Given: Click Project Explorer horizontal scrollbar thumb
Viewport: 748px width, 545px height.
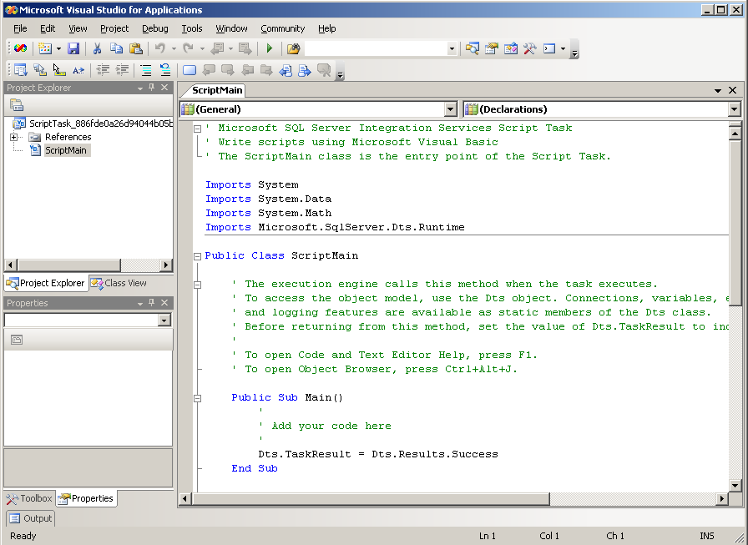Looking at the screenshot, I should pyautogui.click(x=69, y=265).
